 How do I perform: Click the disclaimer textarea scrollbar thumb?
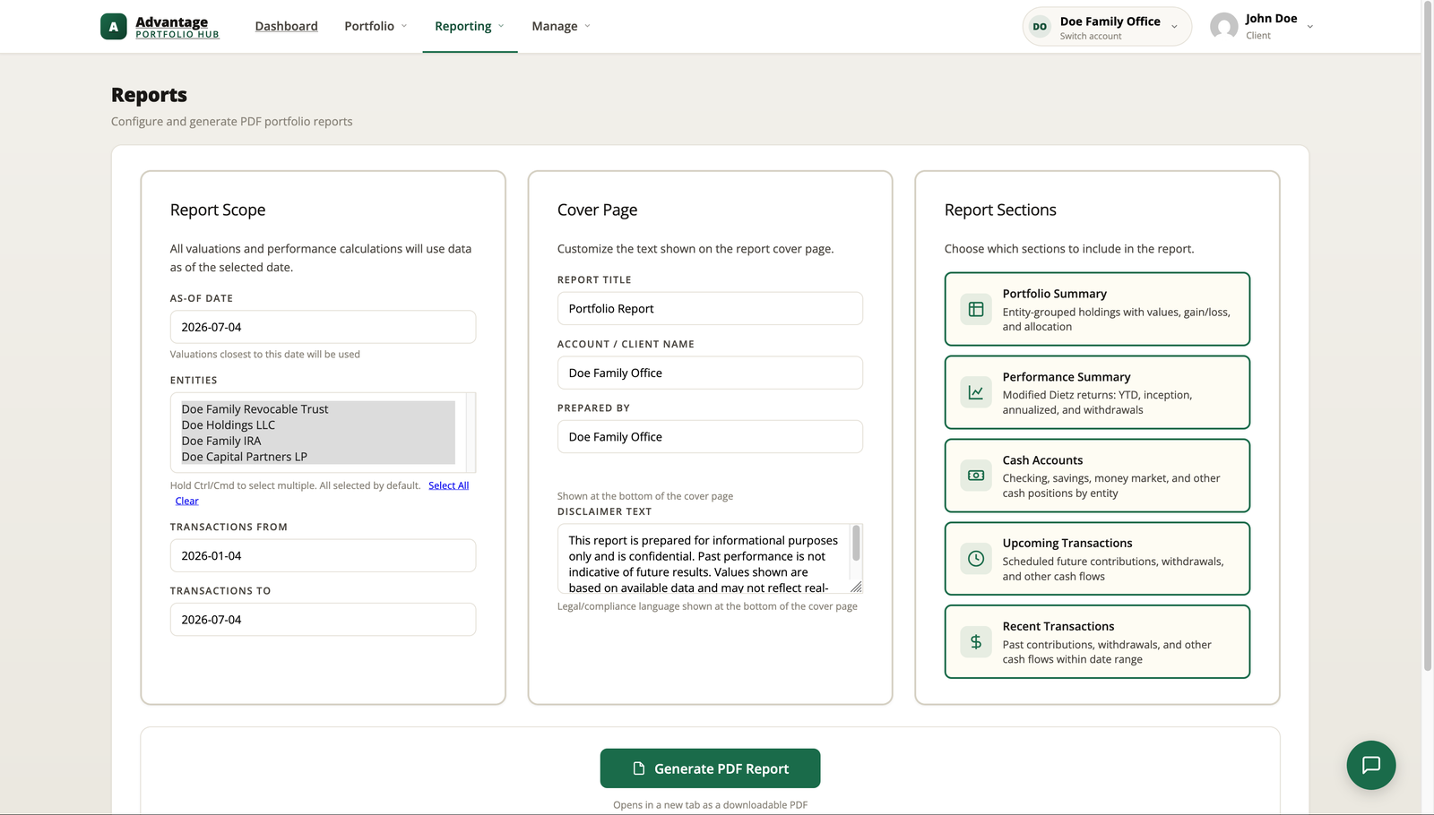tap(856, 543)
